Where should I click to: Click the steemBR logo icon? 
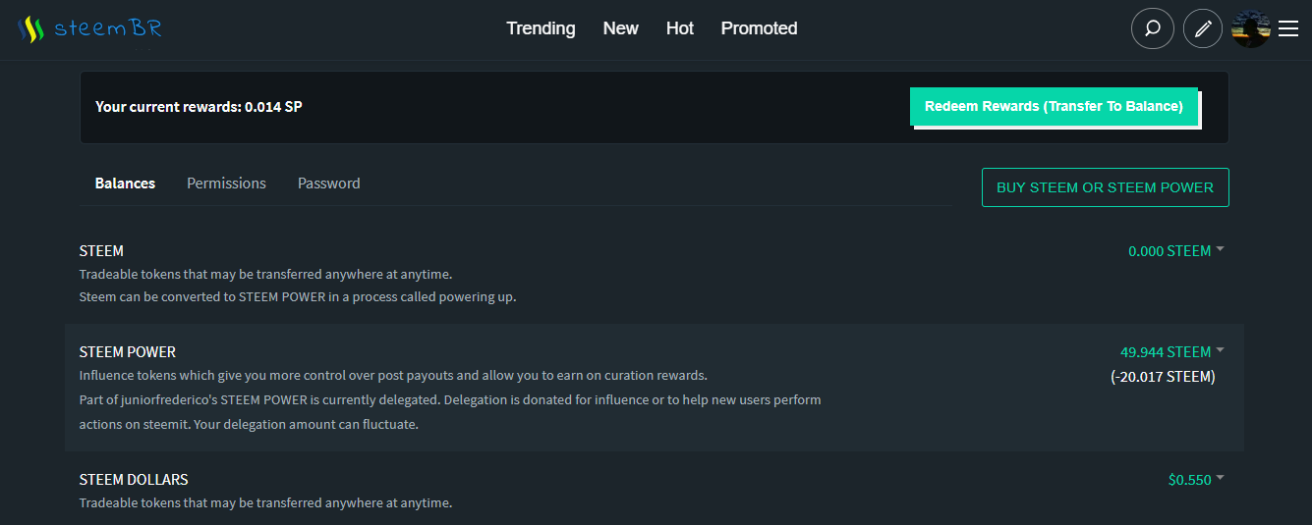tap(31, 29)
